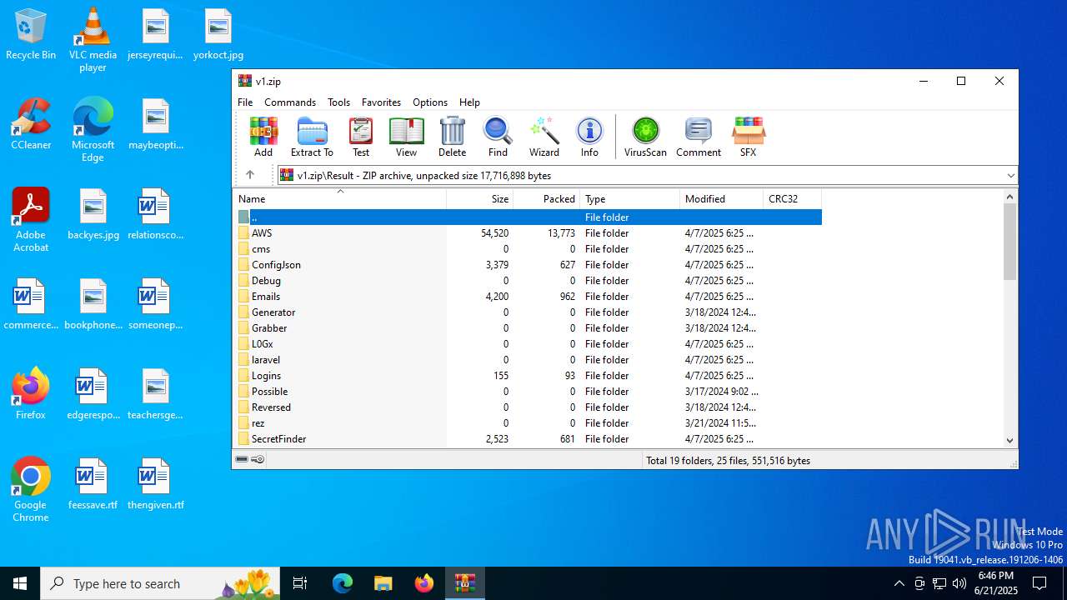Sort the list by the Type column
Screen dimensions: 1067x600
coord(630,199)
